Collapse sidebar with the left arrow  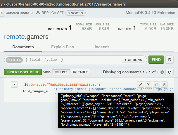tap(2, 13)
